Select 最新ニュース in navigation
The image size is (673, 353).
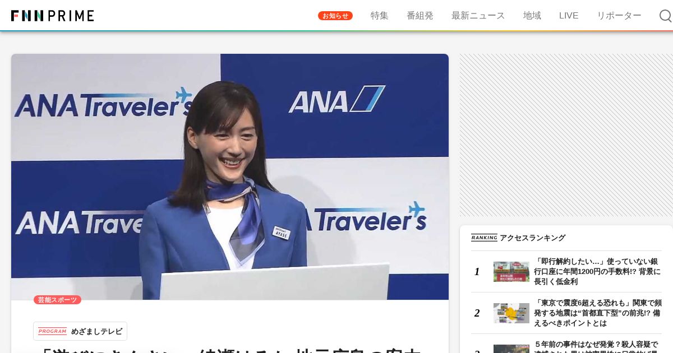coord(478,16)
